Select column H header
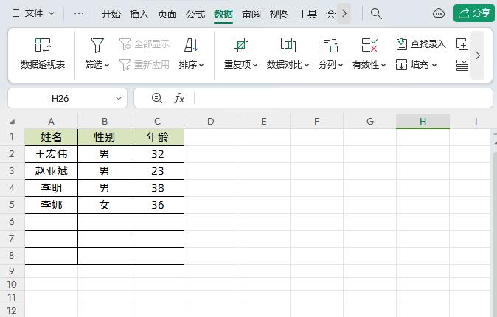Viewport: 497px width, 317px height. [423, 122]
